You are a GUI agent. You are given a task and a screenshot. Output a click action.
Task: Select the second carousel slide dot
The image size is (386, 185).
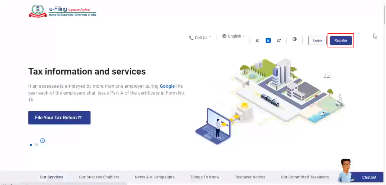(x=37, y=145)
